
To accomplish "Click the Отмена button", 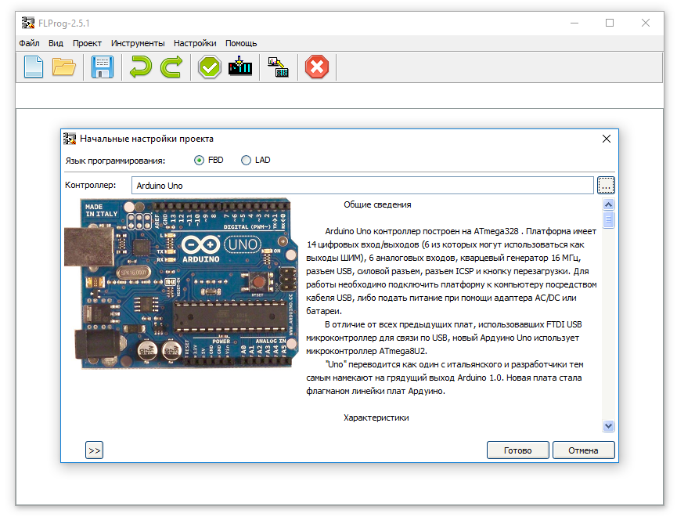I will [x=583, y=450].
